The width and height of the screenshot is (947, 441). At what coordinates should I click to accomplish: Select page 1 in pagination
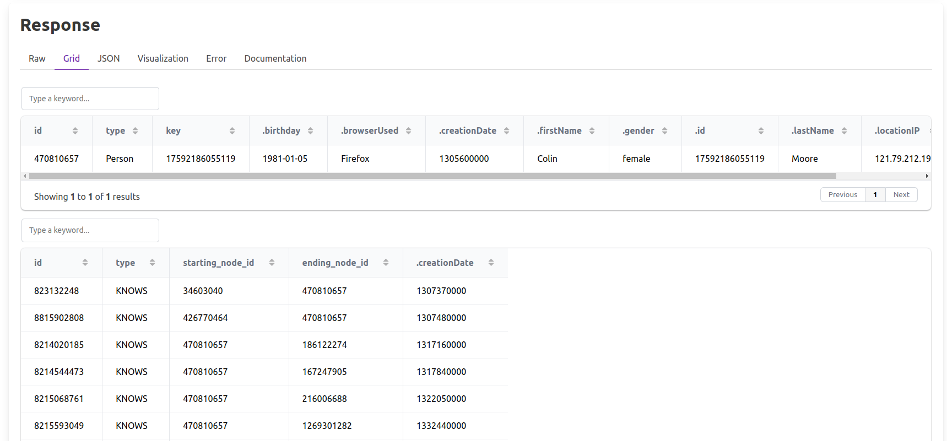click(x=875, y=195)
